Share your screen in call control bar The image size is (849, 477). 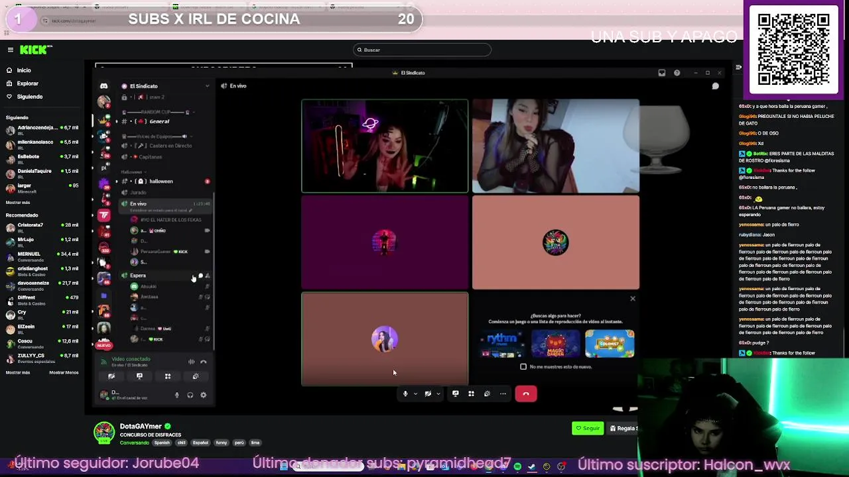[x=455, y=394]
